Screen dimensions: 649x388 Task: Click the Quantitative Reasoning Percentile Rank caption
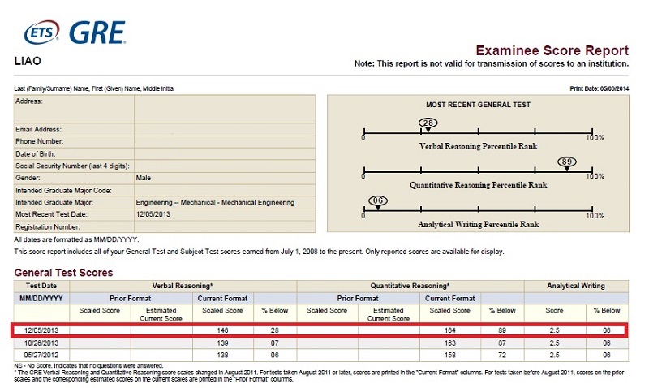tap(478, 185)
